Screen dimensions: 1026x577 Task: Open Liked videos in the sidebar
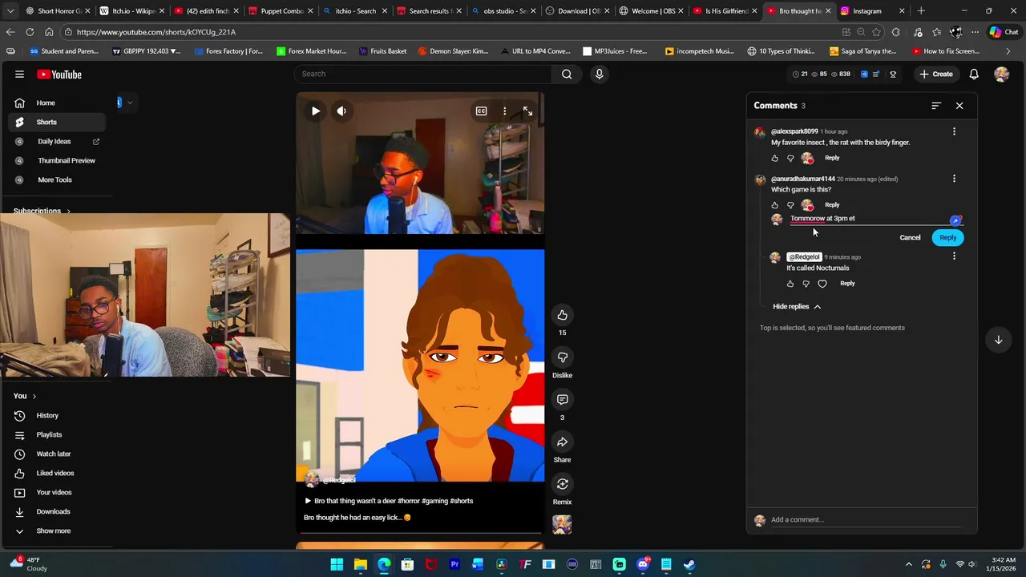coord(57,473)
